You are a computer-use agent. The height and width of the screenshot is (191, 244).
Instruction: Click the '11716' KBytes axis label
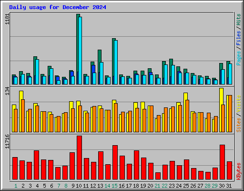(x=7, y=142)
